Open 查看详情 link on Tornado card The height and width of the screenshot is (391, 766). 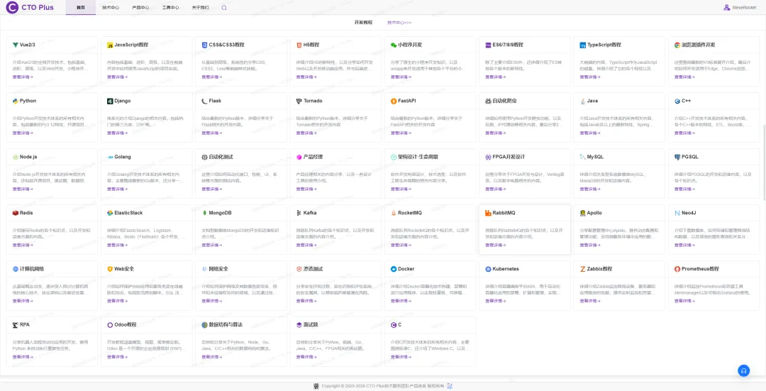coord(306,133)
